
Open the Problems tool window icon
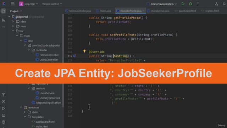click(x=4, y=122)
